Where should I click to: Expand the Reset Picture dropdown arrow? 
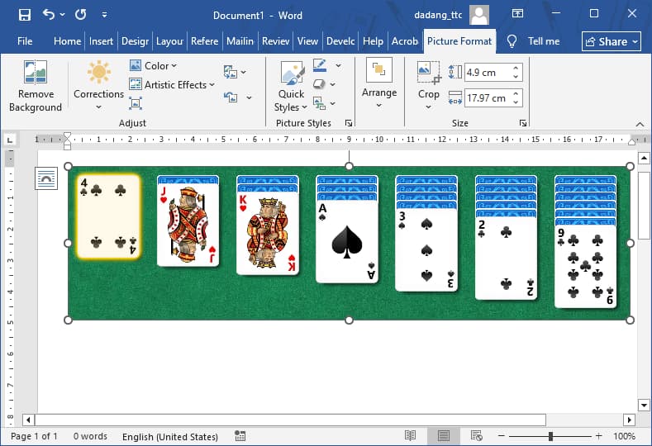point(249,97)
